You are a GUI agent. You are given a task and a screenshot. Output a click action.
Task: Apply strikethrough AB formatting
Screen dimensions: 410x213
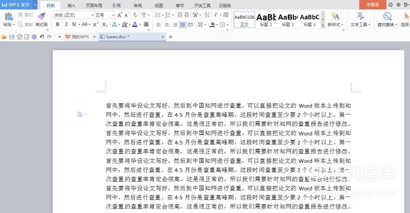85,24
